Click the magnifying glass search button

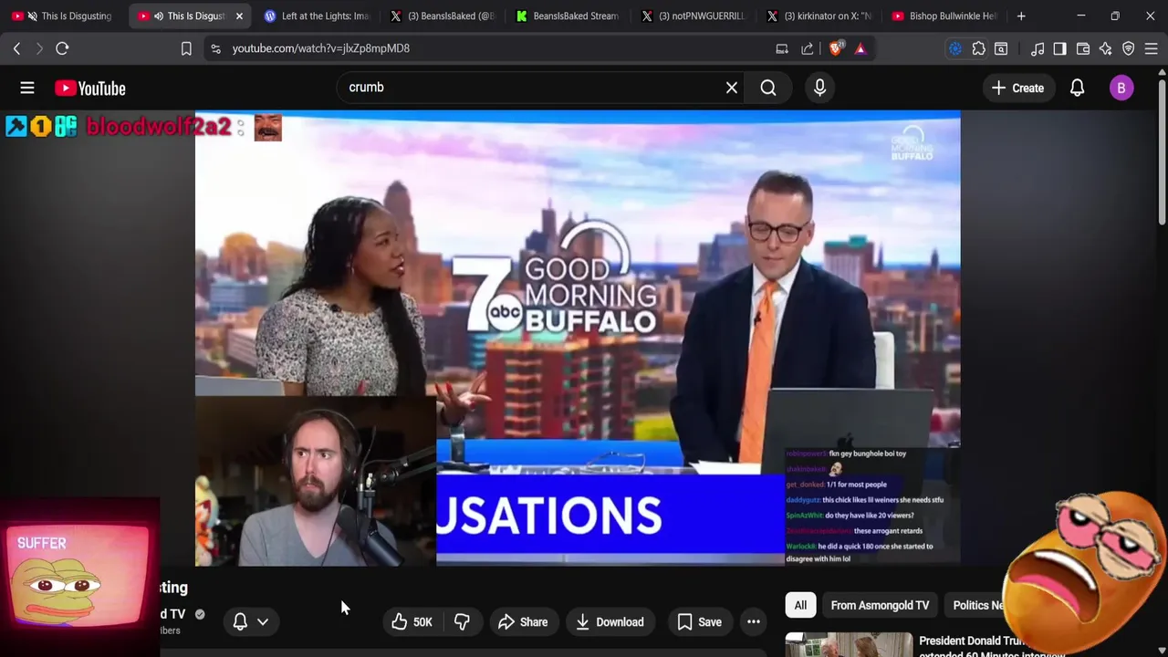768,88
